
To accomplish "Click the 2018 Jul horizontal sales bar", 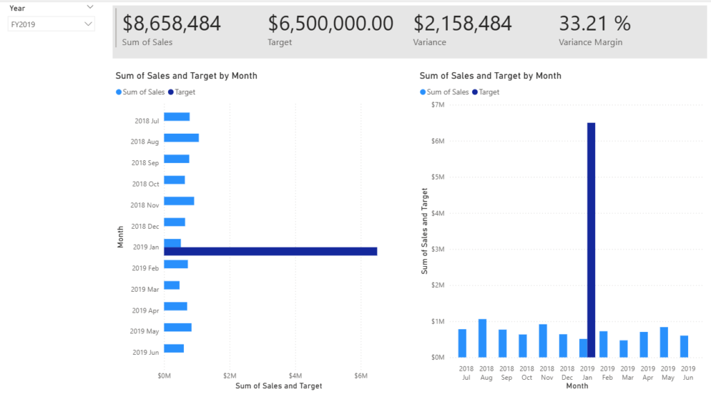I will [x=176, y=116].
